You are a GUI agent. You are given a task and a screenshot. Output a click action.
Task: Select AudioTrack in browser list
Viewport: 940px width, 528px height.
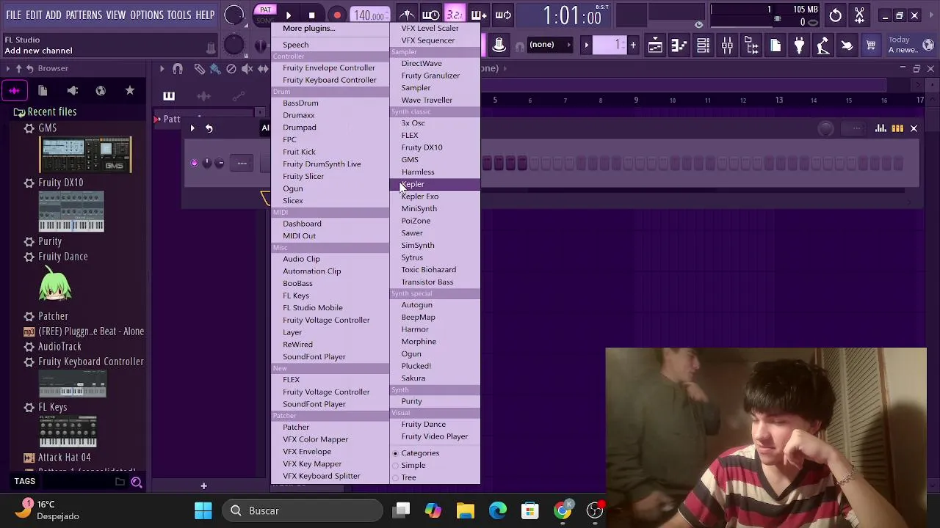pyautogui.click(x=59, y=346)
